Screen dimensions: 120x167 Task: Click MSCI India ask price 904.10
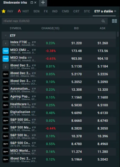[x=103, y=59]
